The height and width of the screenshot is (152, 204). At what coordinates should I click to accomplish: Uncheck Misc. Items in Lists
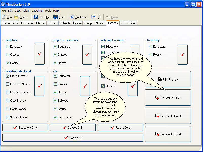coord(55,117)
